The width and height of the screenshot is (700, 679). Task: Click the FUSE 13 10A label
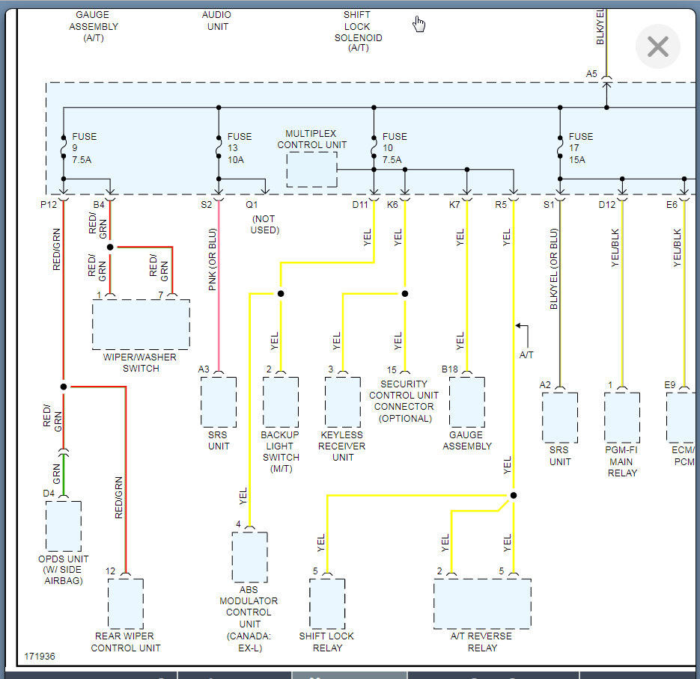tap(240, 148)
